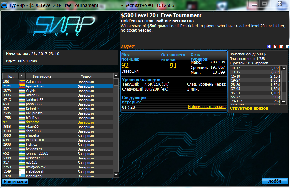Click the prize row for places 46-54
Screen dimensions: 290x188
256,93
